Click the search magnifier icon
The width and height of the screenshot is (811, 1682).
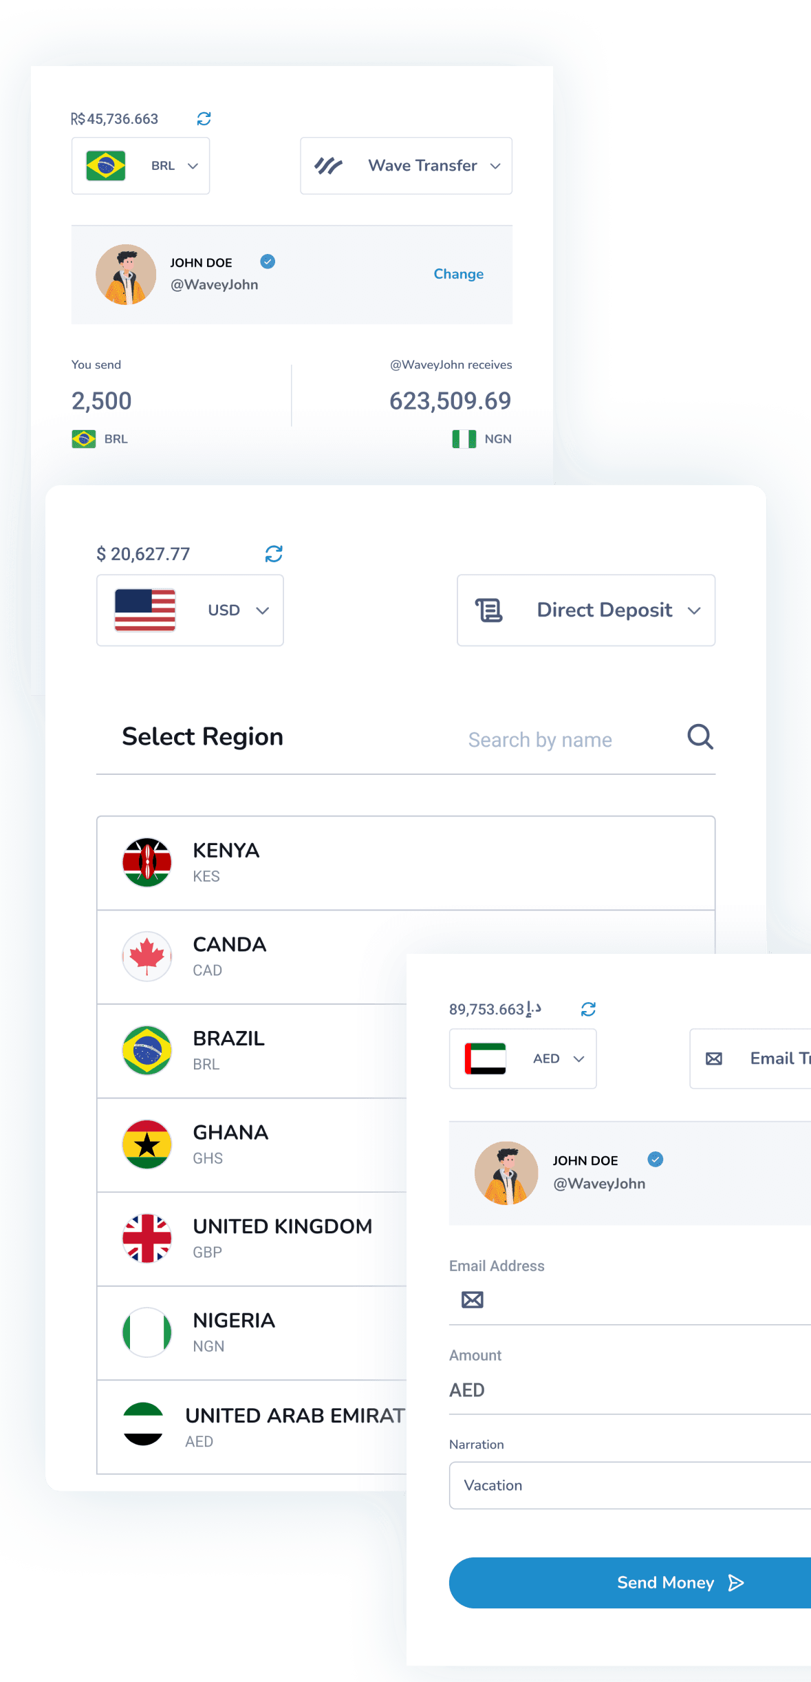[700, 737]
